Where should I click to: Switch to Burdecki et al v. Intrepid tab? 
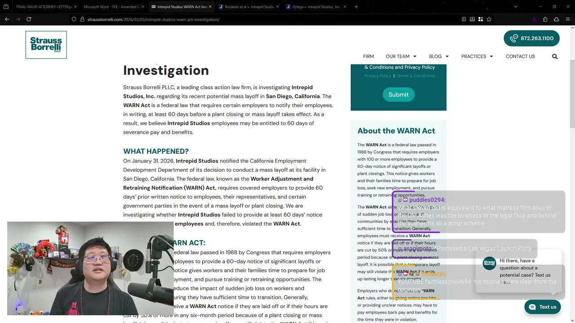[x=249, y=7]
